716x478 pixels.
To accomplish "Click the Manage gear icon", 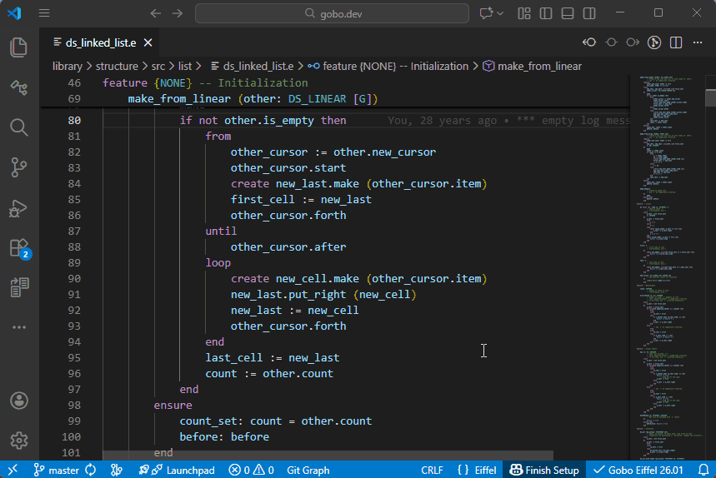I will [x=19, y=441].
